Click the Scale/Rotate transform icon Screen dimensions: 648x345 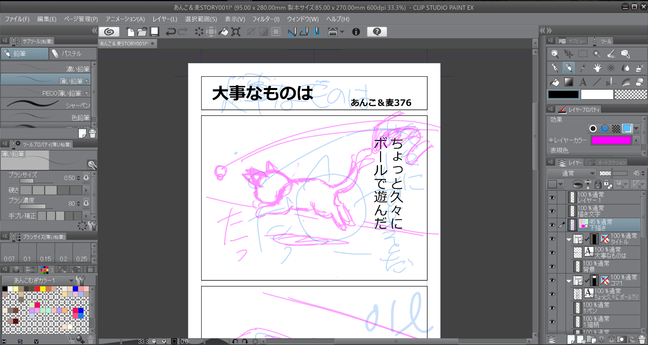coord(236,32)
